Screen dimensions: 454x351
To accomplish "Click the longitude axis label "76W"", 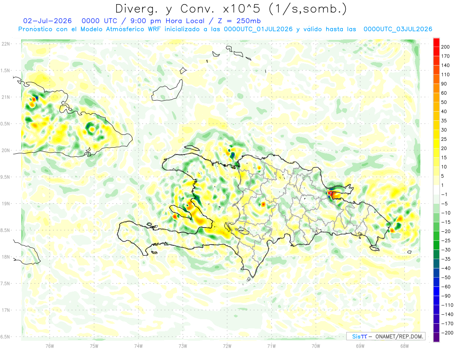I will [x=50, y=345].
